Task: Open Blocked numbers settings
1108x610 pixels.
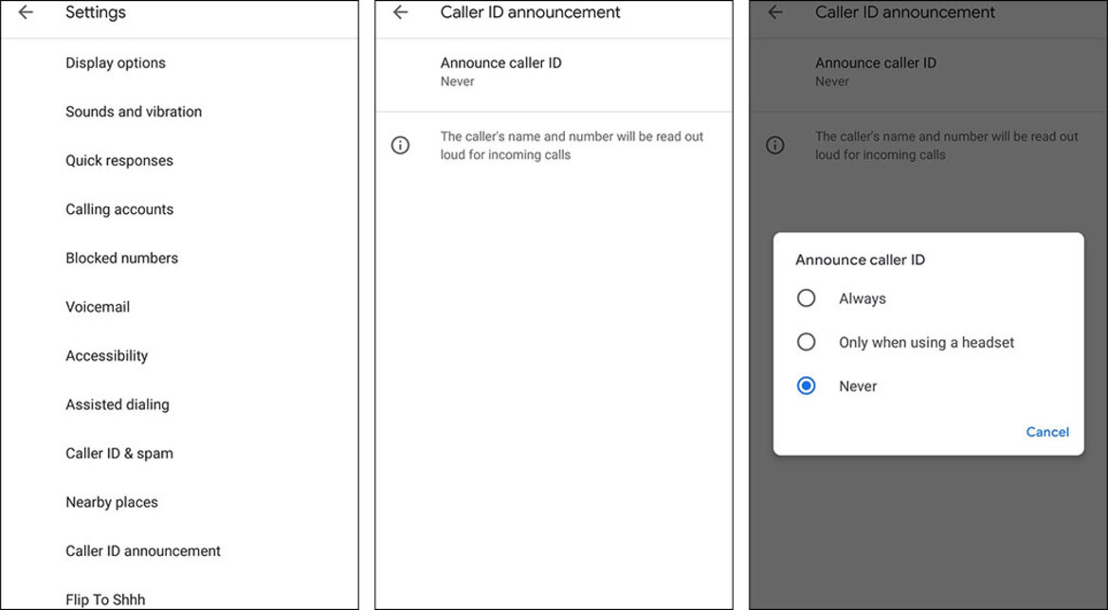Action: point(179,258)
